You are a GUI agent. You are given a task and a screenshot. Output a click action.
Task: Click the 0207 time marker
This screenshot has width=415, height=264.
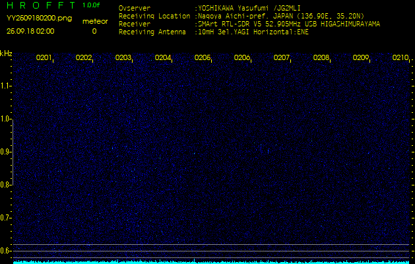(x=281, y=57)
